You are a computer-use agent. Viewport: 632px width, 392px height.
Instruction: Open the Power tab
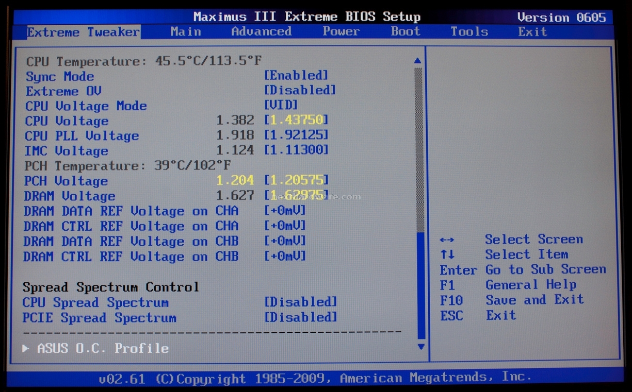tap(341, 31)
